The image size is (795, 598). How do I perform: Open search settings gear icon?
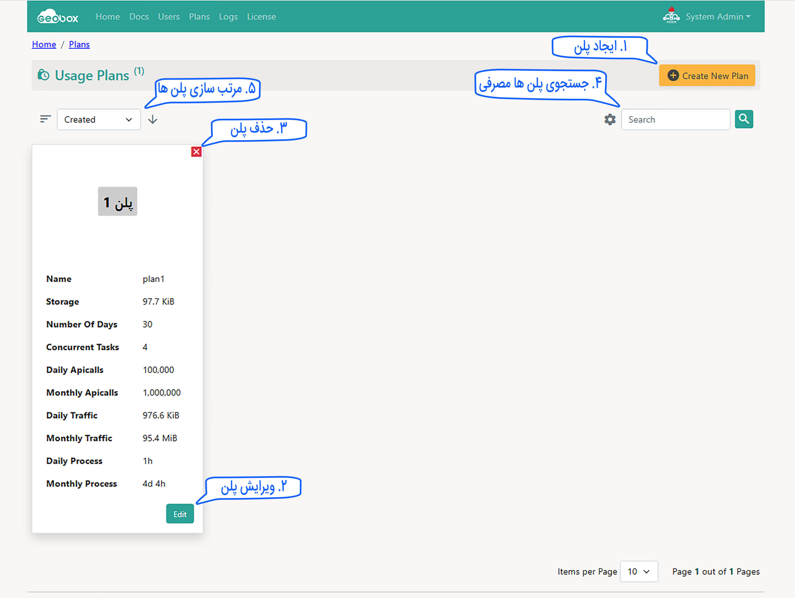[610, 119]
